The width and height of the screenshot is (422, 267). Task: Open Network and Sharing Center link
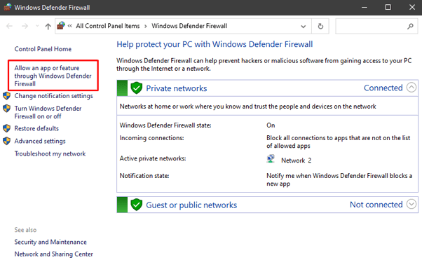(x=53, y=254)
